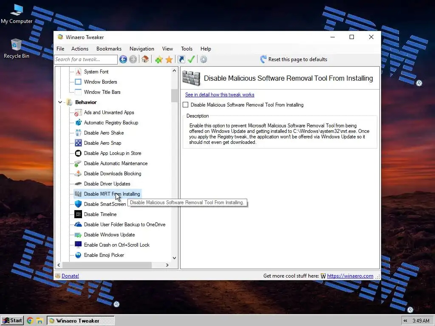Click the Disable Aero Shake icon
Image resolution: width=435 pixels, height=326 pixels.
(78, 133)
